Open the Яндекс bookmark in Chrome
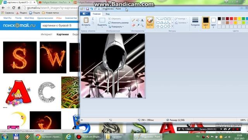248x140 pixels. pyautogui.click(x=22, y=13)
